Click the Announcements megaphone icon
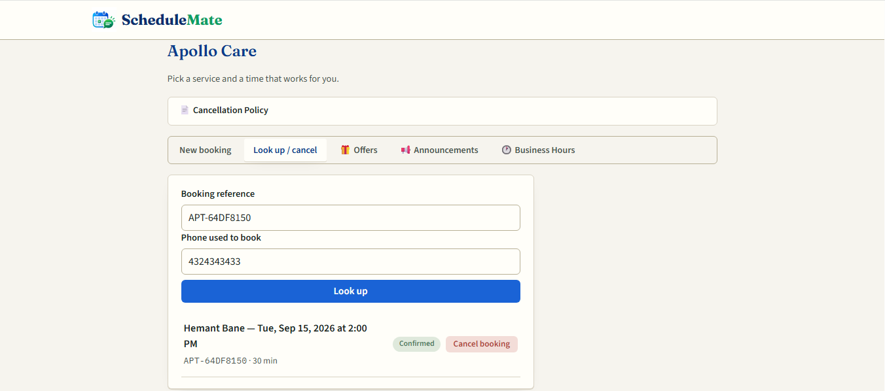This screenshot has height=391, width=885. click(405, 150)
